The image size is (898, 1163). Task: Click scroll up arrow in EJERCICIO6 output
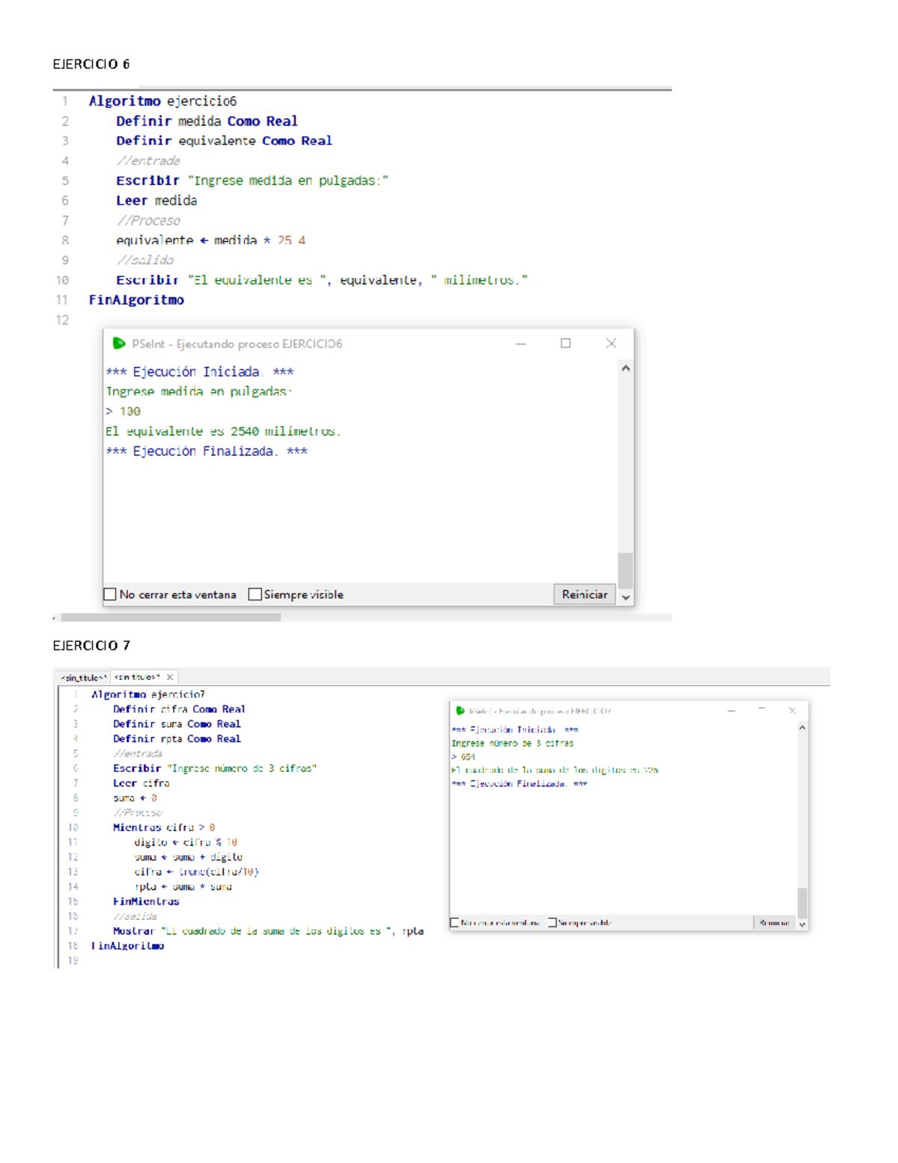tap(626, 368)
